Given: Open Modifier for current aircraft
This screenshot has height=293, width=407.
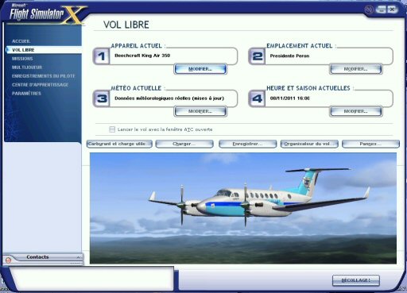Looking at the screenshot, I should [x=200, y=69].
